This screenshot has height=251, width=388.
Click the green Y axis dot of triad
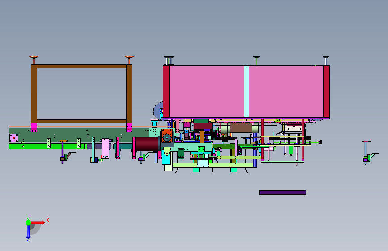[28, 222]
